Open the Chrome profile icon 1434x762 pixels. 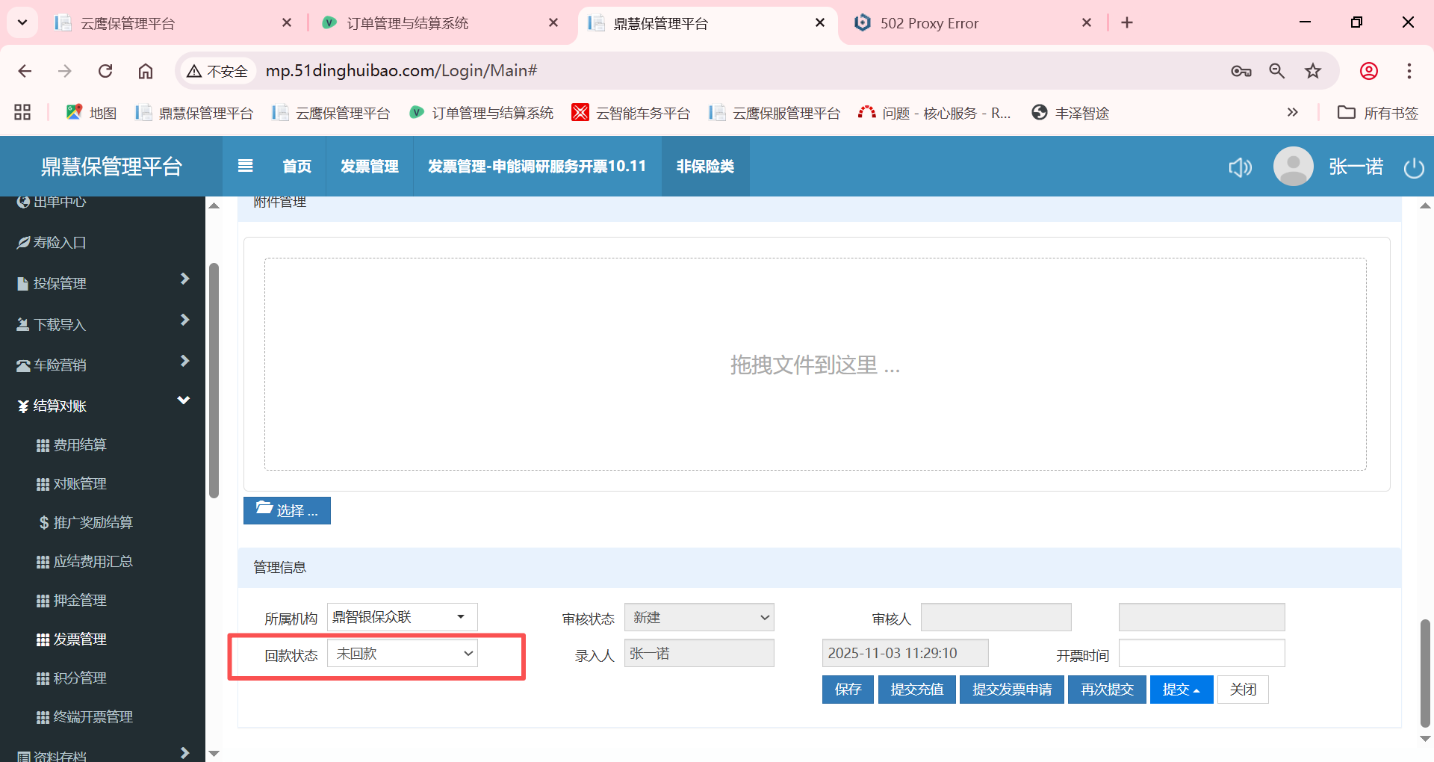tap(1369, 71)
